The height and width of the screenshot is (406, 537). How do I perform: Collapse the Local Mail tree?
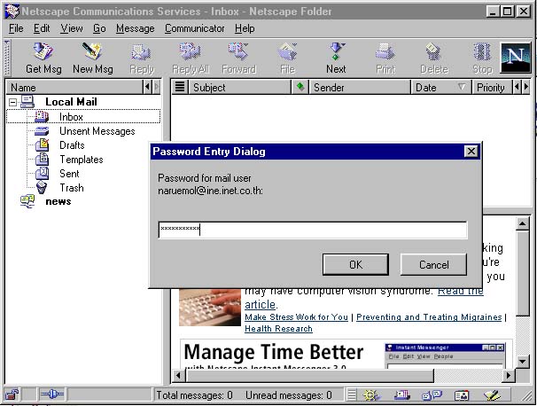tap(12, 102)
